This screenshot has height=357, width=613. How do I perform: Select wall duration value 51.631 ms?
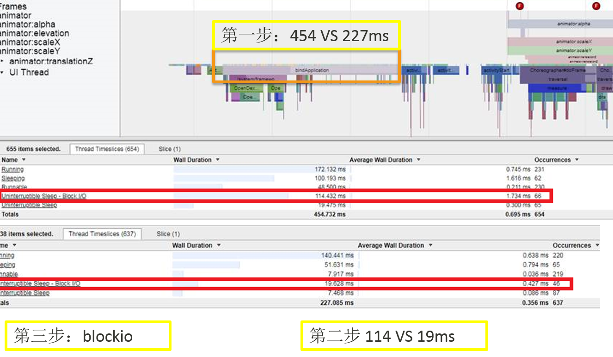339,265
